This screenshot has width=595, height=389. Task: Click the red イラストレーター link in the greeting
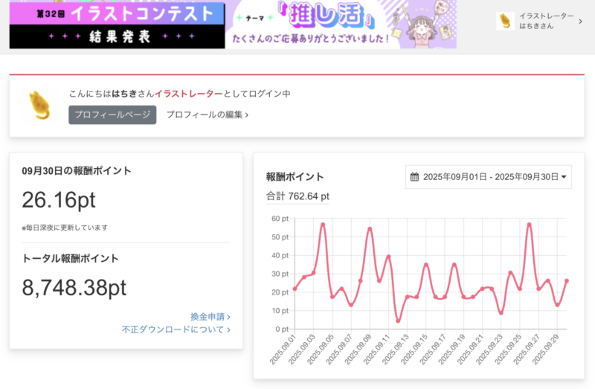click(189, 94)
